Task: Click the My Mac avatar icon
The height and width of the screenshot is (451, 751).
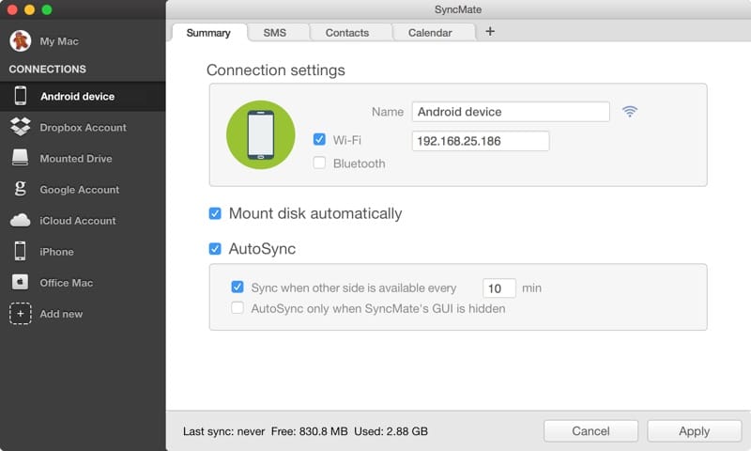Action: [20, 40]
